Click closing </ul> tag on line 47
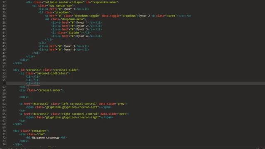This screenshot has width=265, height=149. click(x=36, y=53)
